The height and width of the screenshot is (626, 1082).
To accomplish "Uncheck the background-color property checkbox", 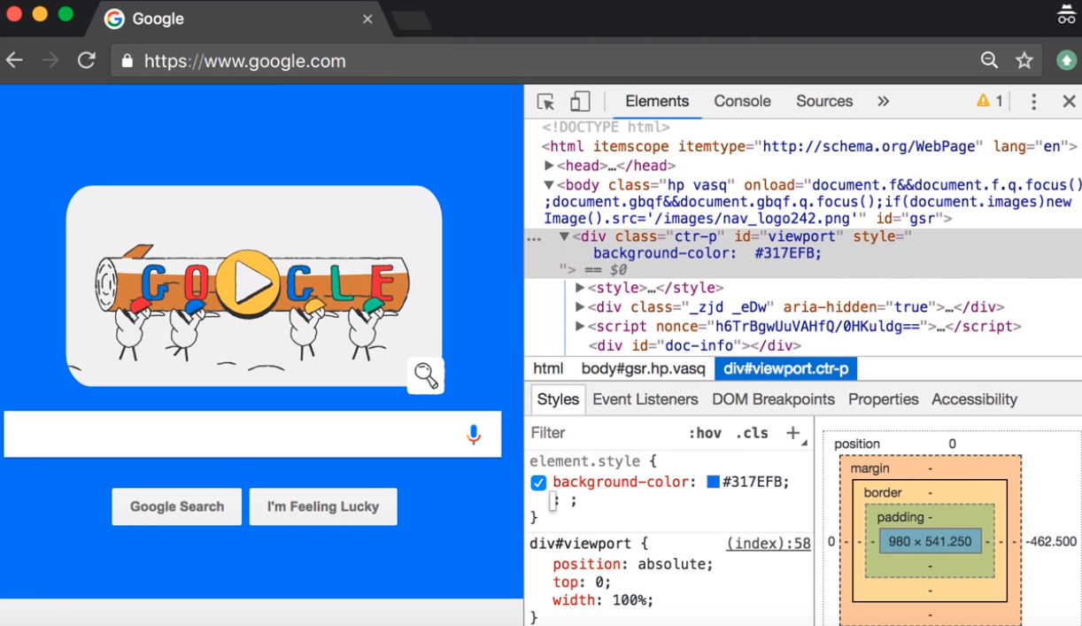I will click(538, 483).
